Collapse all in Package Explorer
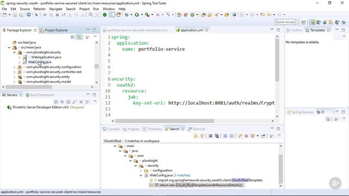Viewport: 349px width, 196px height. point(73,37)
